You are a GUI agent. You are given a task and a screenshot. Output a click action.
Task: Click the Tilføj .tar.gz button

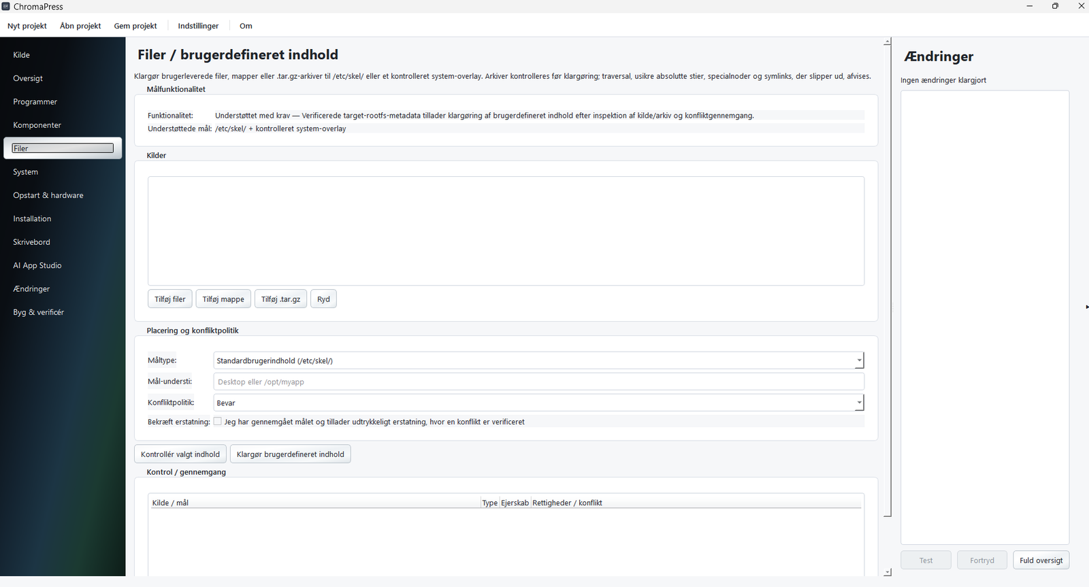pos(280,299)
